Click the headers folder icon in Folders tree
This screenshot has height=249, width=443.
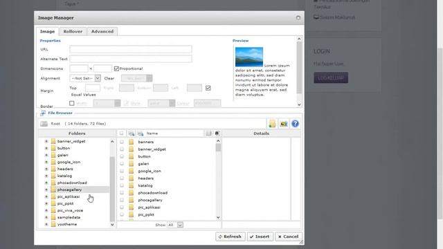tap(53, 169)
